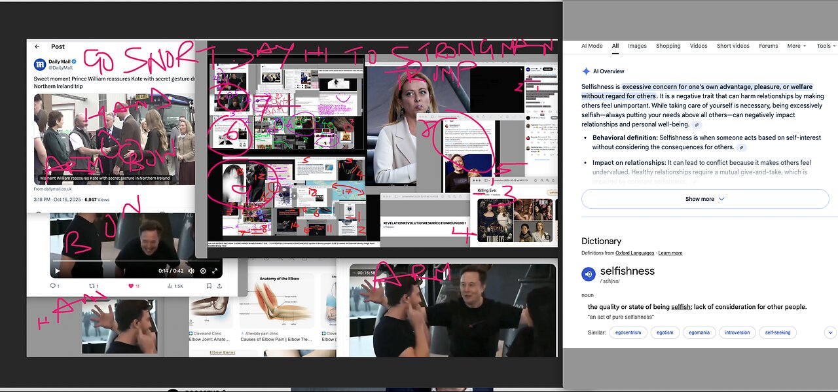Open the Videos tab

(699, 46)
